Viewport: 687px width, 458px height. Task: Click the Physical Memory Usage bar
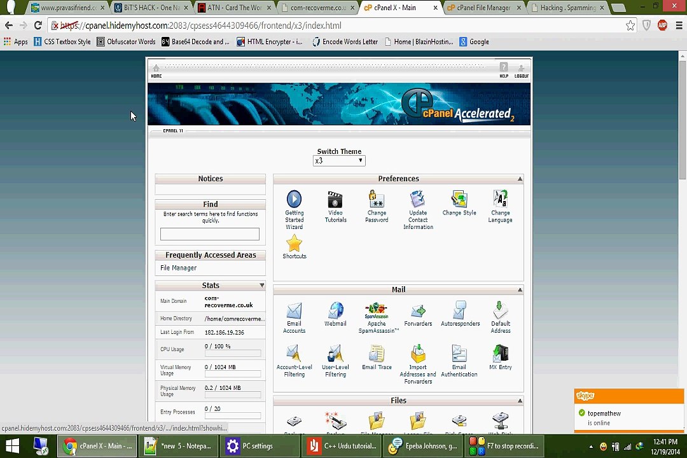[x=233, y=394]
